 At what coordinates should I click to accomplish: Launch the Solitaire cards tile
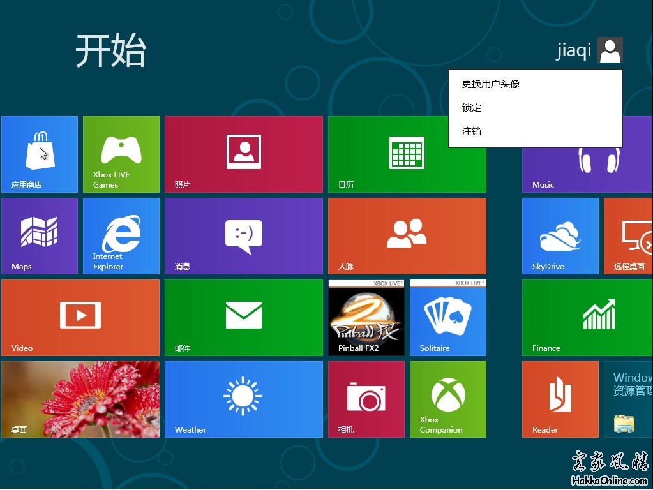448,318
